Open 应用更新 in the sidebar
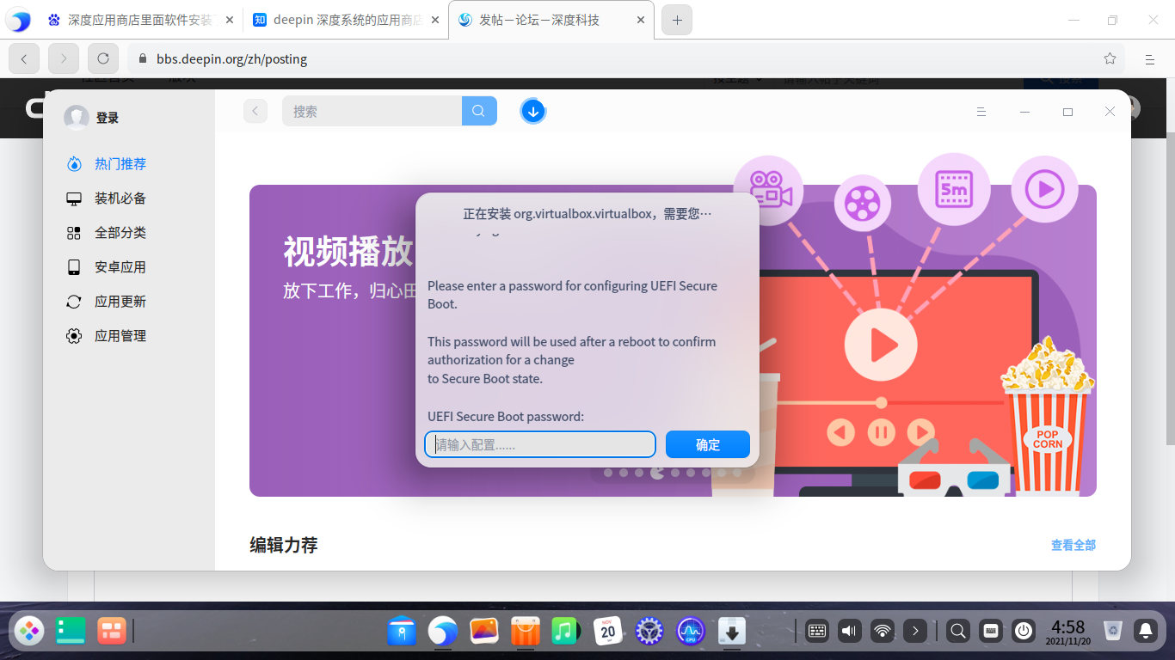The image size is (1175, 660). pos(107,302)
